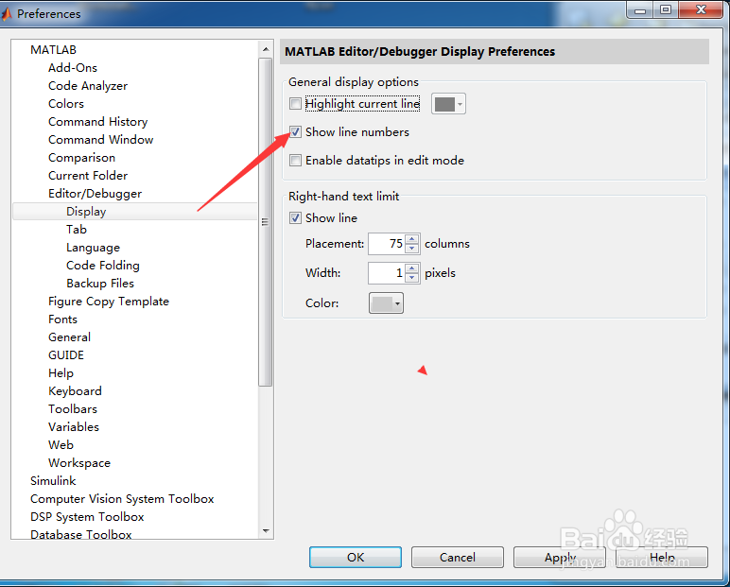Decrease Width pixels with down arrow

point(412,278)
